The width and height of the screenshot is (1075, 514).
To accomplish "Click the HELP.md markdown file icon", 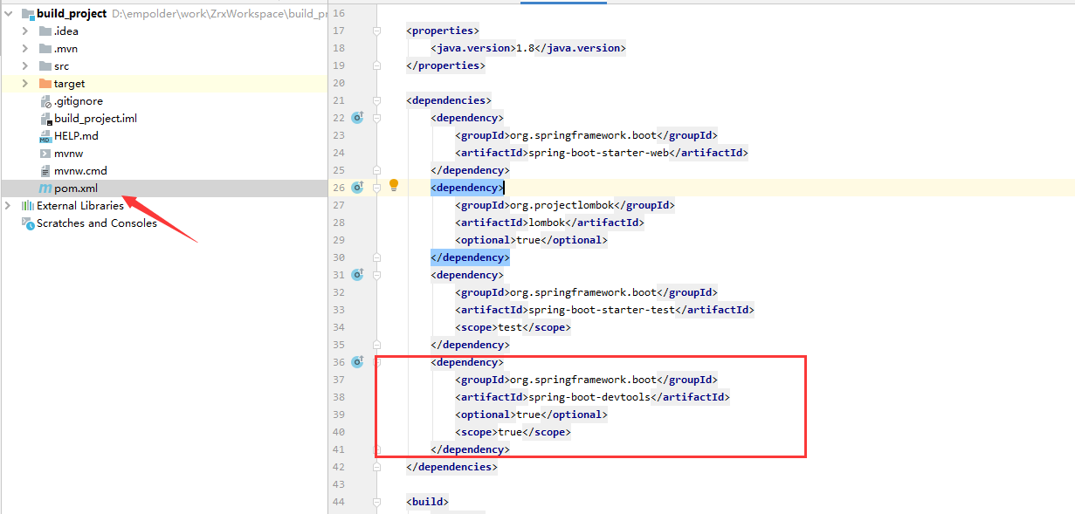I will pyautogui.click(x=46, y=136).
